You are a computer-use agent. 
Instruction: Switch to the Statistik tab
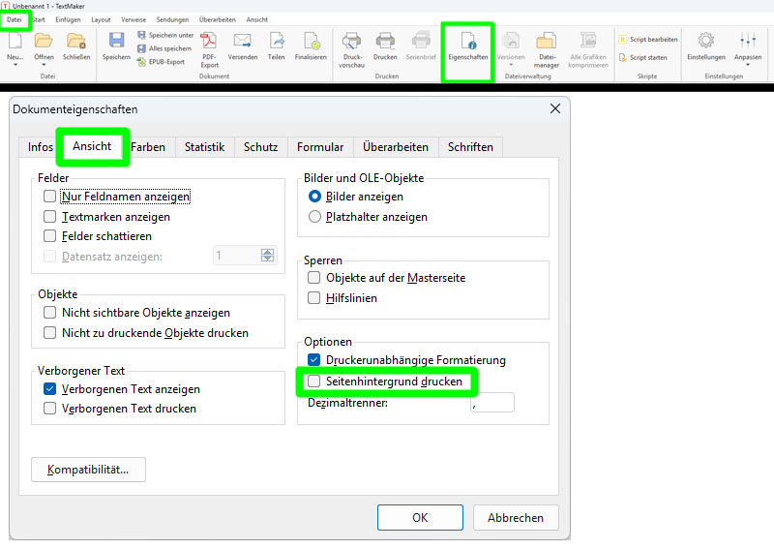coord(204,147)
